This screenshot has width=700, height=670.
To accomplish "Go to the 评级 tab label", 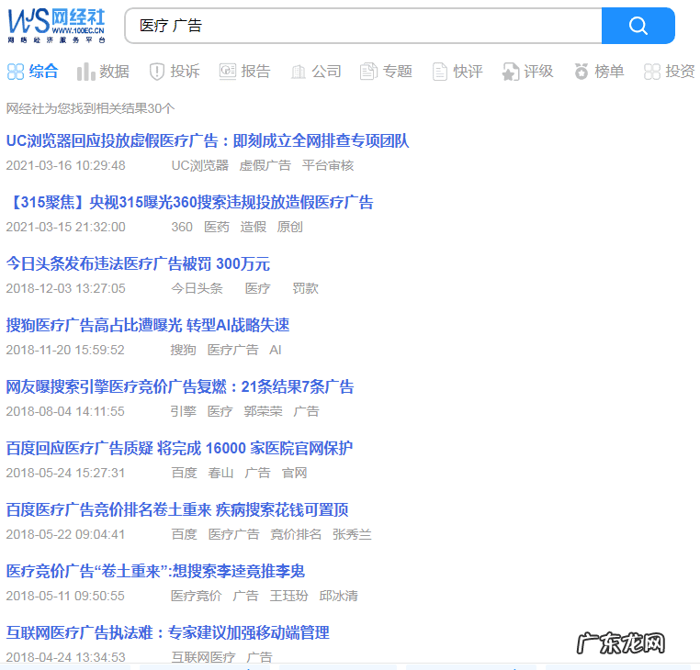I will [538, 72].
